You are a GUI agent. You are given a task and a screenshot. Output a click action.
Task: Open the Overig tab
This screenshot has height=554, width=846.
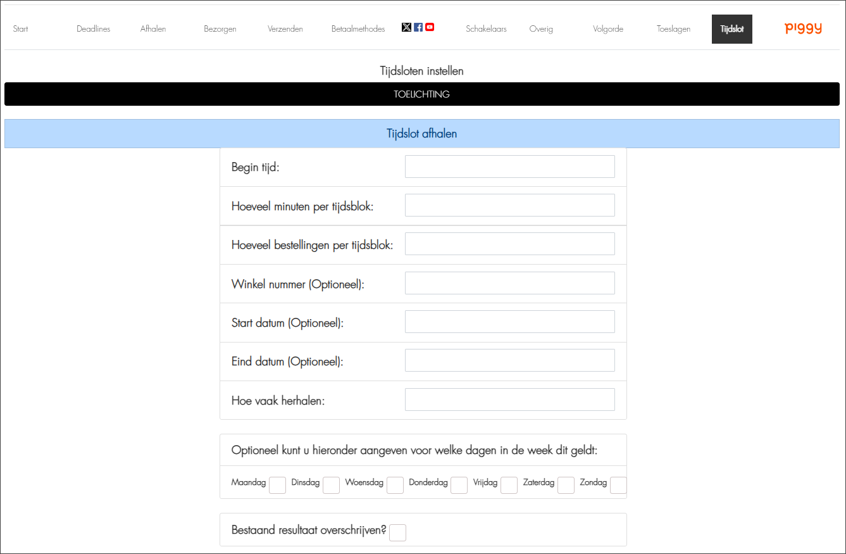click(541, 29)
